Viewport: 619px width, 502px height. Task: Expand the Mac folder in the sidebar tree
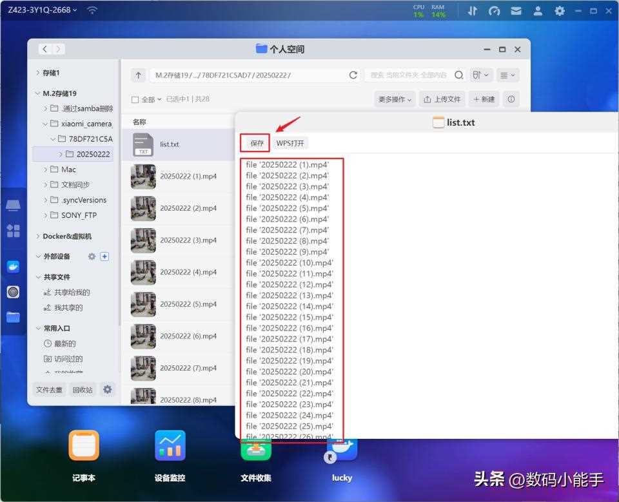[x=46, y=169]
